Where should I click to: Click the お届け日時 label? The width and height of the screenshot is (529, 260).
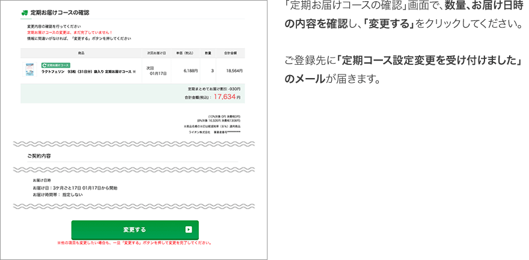pyautogui.click(x=42, y=181)
